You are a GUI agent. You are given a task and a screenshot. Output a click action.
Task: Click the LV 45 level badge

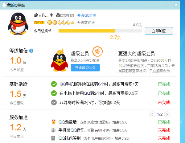tap(39, 23)
